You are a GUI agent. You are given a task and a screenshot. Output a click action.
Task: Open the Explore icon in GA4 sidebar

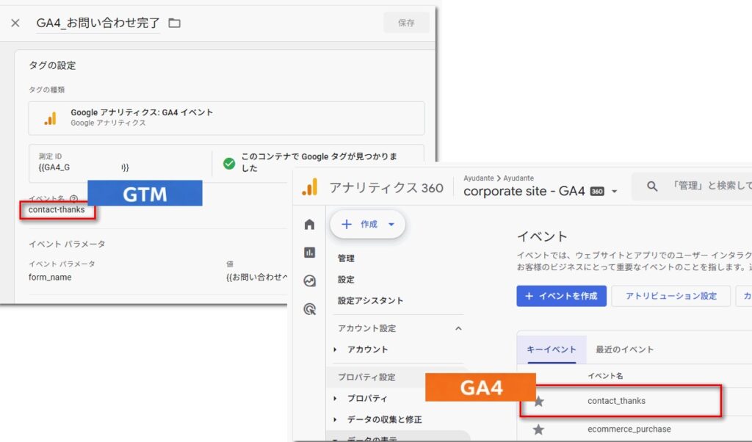click(x=310, y=281)
